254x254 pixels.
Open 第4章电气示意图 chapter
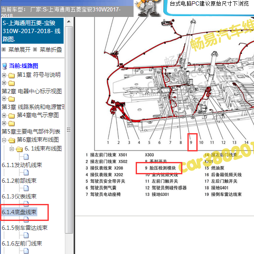coord(38,115)
